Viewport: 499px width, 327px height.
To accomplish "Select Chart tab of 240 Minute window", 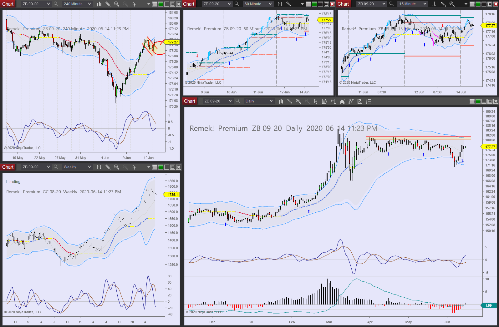I will [8, 4].
